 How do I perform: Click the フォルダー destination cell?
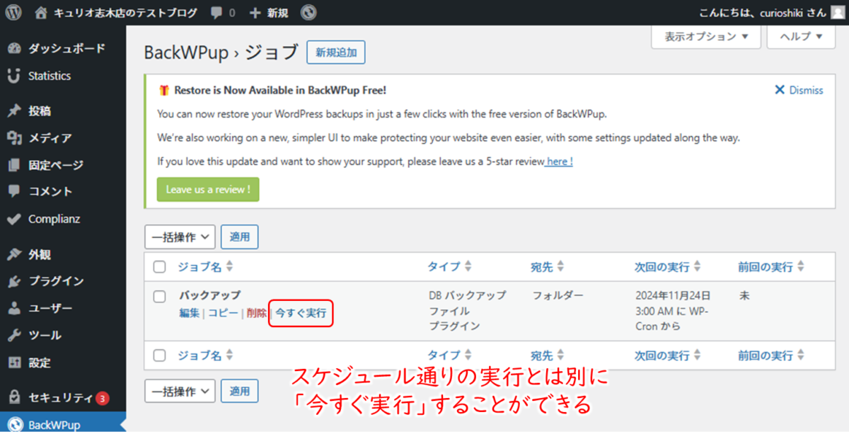558,295
